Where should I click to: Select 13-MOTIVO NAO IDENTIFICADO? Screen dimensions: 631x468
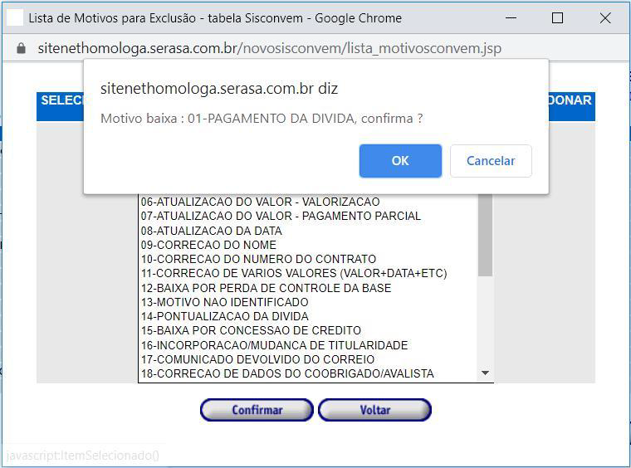[x=224, y=302]
